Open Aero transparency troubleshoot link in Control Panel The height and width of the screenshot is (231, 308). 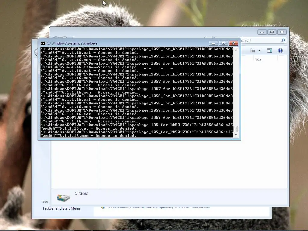tap(159, 207)
